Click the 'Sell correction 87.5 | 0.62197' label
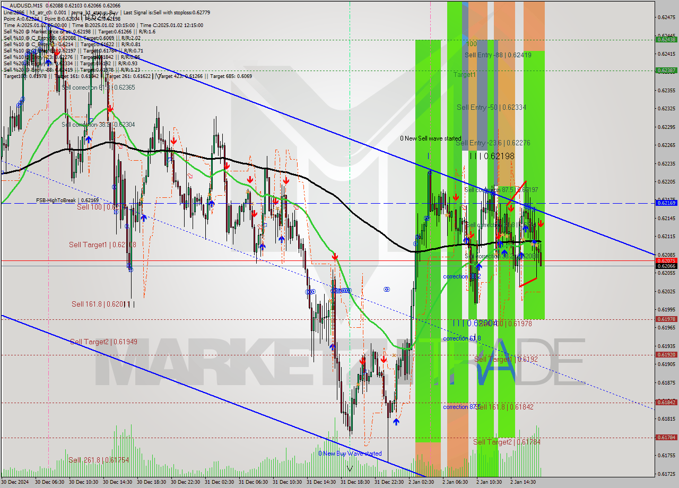This screenshot has height=488, width=679. pyautogui.click(x=502, y=189)
